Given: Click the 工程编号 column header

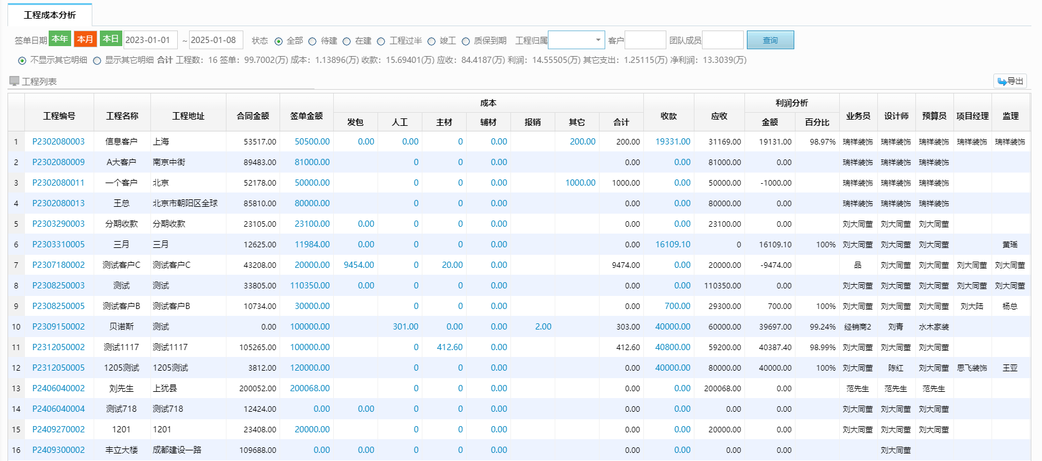Looking at the screenshot, I should coord(59,116).
